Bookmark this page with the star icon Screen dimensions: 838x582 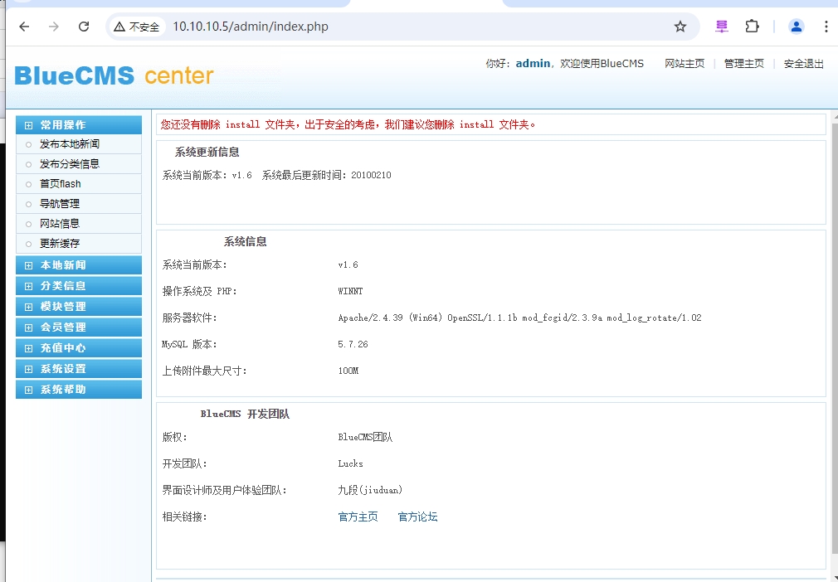click(x=680, y=27)
